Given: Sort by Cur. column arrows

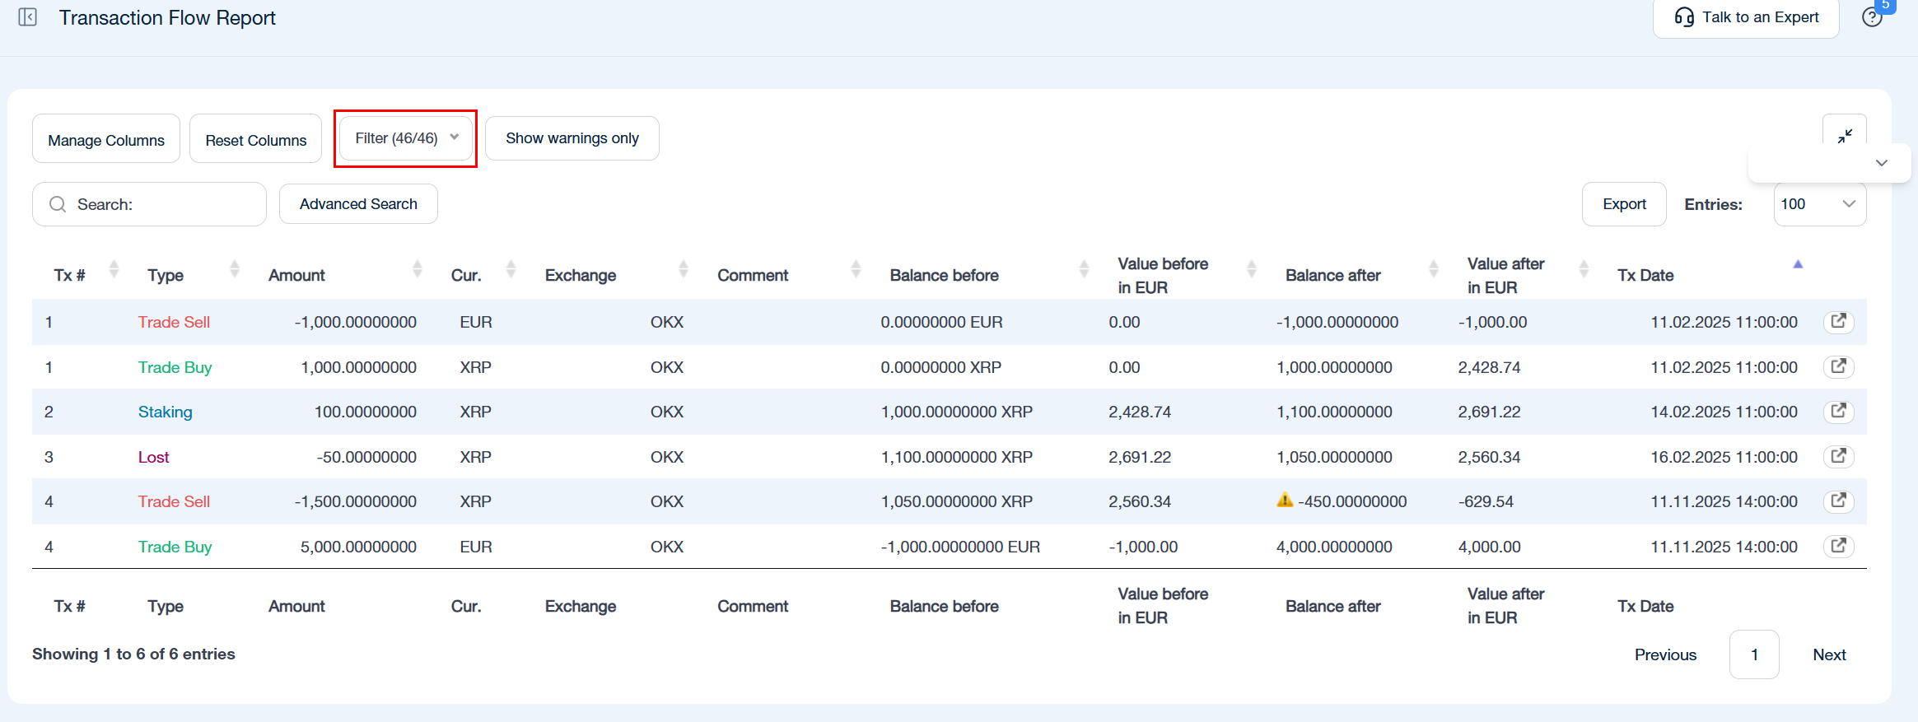Looking at the screenshot, I should 511,268.
